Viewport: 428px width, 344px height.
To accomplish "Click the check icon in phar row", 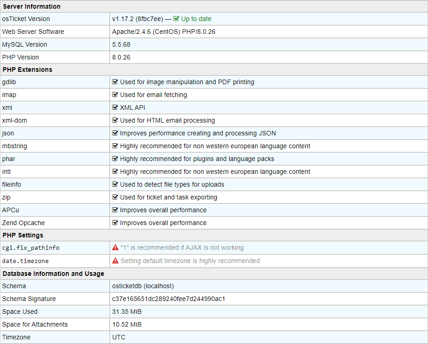I will click(115, 159).
